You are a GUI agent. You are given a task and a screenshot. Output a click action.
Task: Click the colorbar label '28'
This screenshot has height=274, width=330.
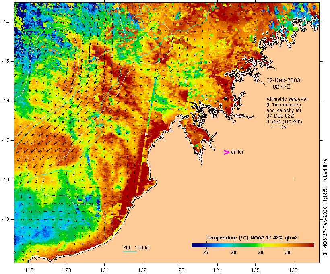pyautogui.click(x=233, y=252)
